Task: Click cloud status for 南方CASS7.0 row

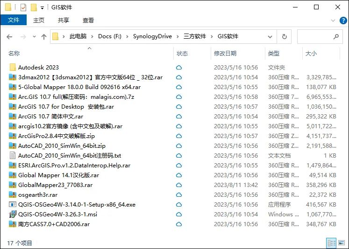Action: [x=179, y=224]
